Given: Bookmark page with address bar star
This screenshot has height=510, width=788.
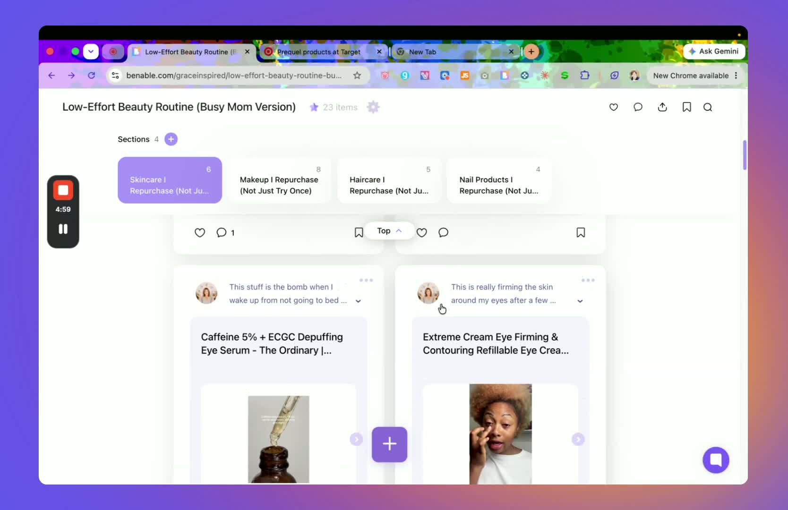Looking at the screenshot, I should click(x=357, y=76).
